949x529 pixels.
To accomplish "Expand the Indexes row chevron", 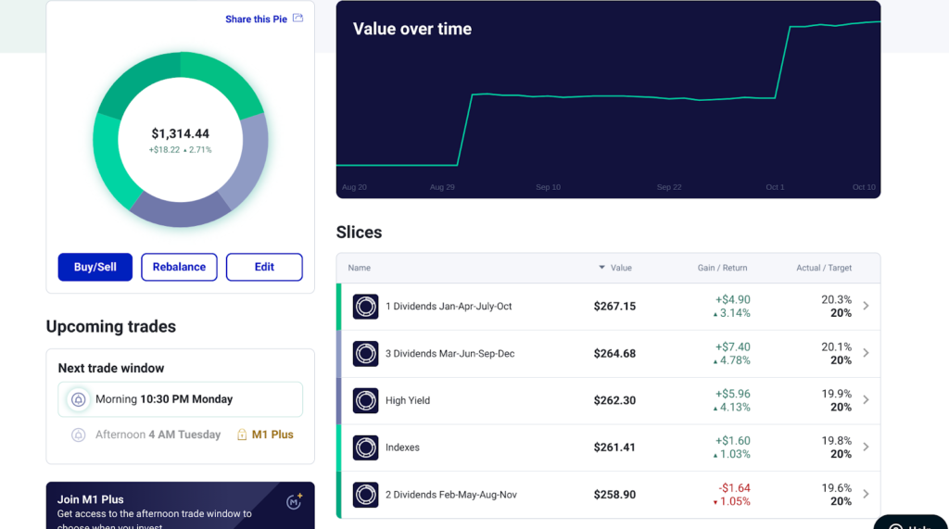I will (x=866, y=447).
